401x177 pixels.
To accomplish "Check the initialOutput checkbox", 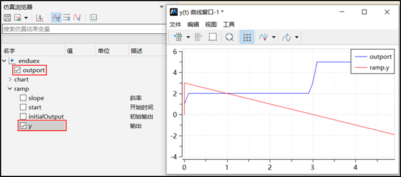I will click(x=23, y=116).
